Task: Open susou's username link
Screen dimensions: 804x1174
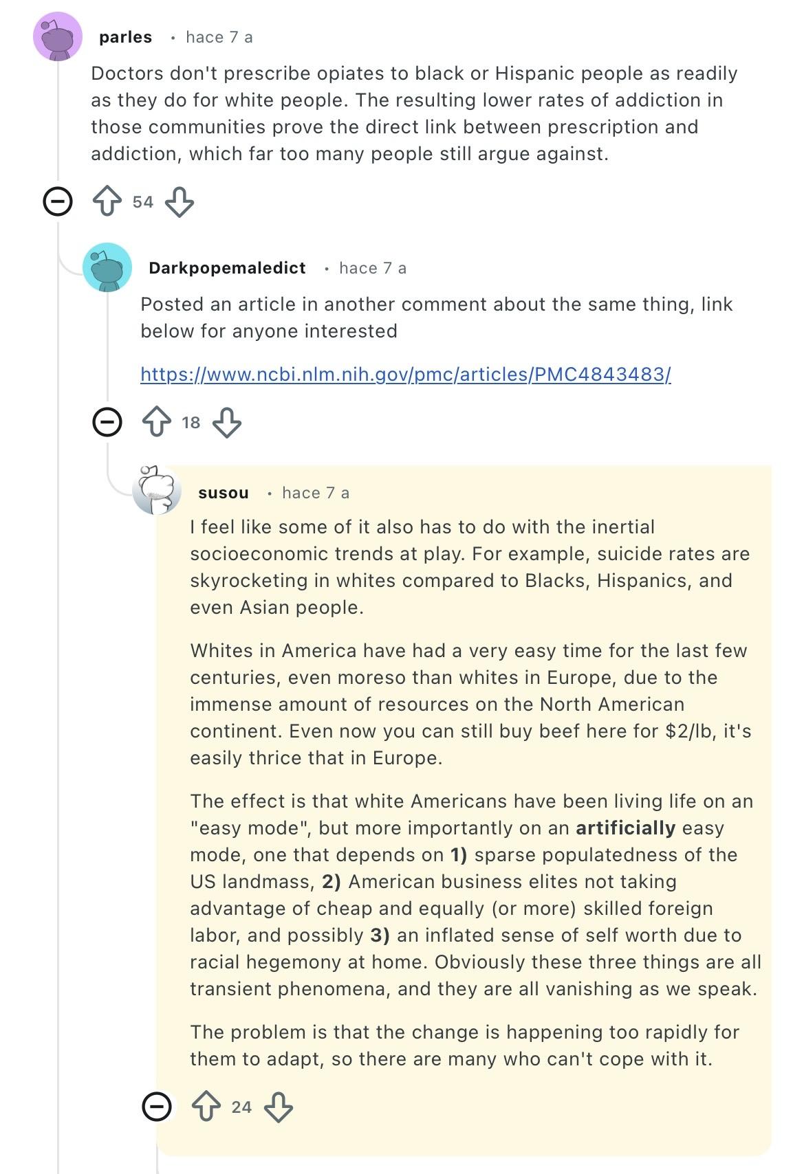Action: [x=223, y=493]
